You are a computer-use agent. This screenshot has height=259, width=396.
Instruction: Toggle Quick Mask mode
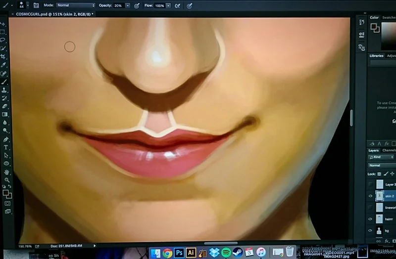pyautogui.click(x=7, y=204)
